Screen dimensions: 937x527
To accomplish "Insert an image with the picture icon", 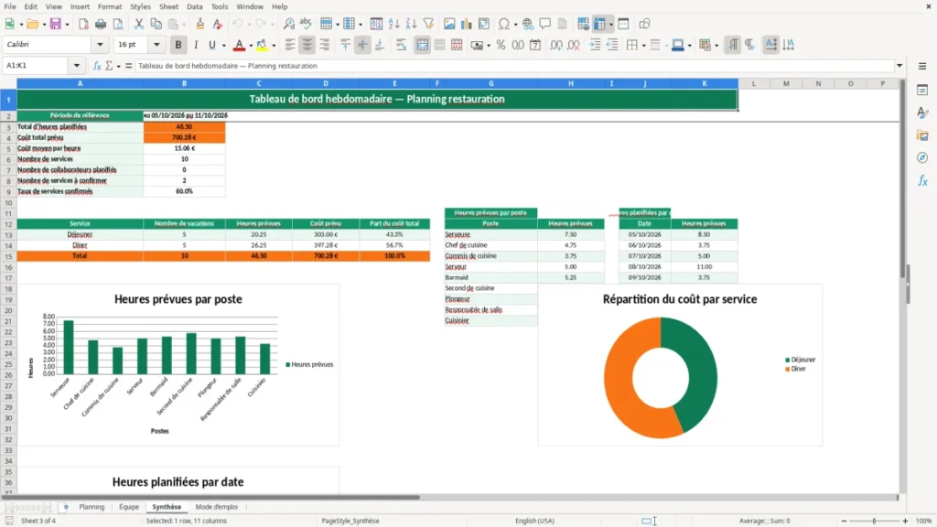I will [449, 24].
